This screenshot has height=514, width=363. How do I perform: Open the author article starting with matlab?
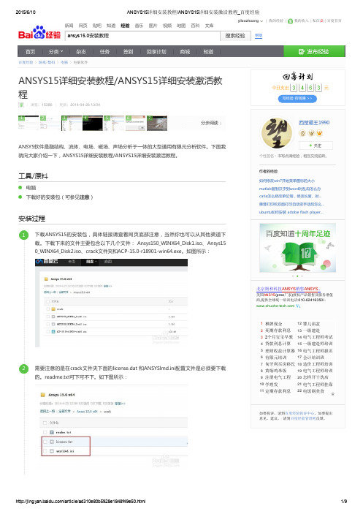[290, 189]
